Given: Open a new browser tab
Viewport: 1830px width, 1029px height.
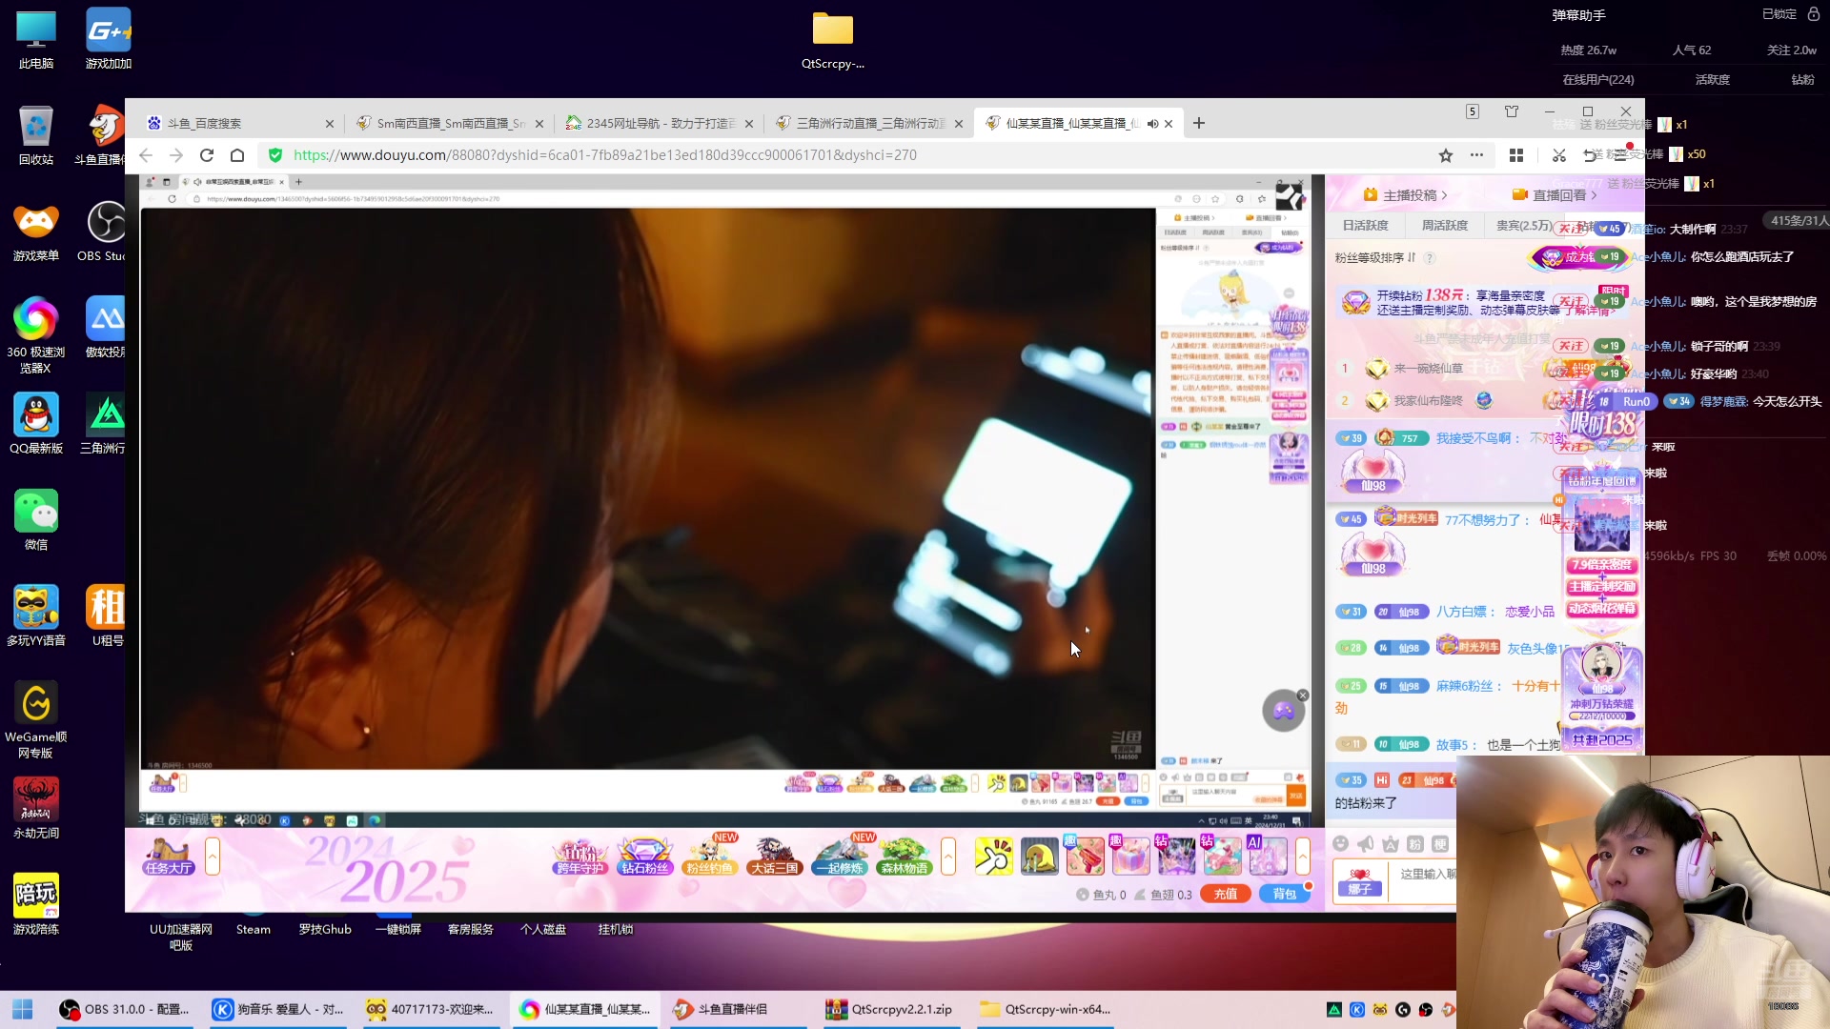Looking at the screenshot, I should coord(1199,123).
